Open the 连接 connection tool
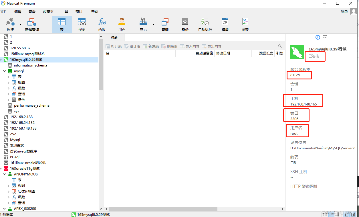The width and height of the screenshot is (359, 217). (x=10, y=25)
